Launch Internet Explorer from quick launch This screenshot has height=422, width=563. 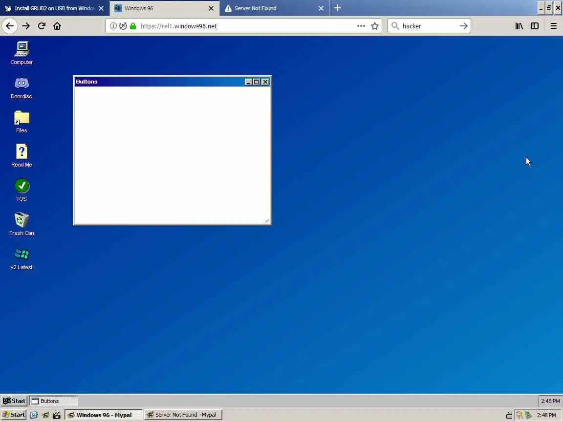pyautogui.click(x=34, y=415)
